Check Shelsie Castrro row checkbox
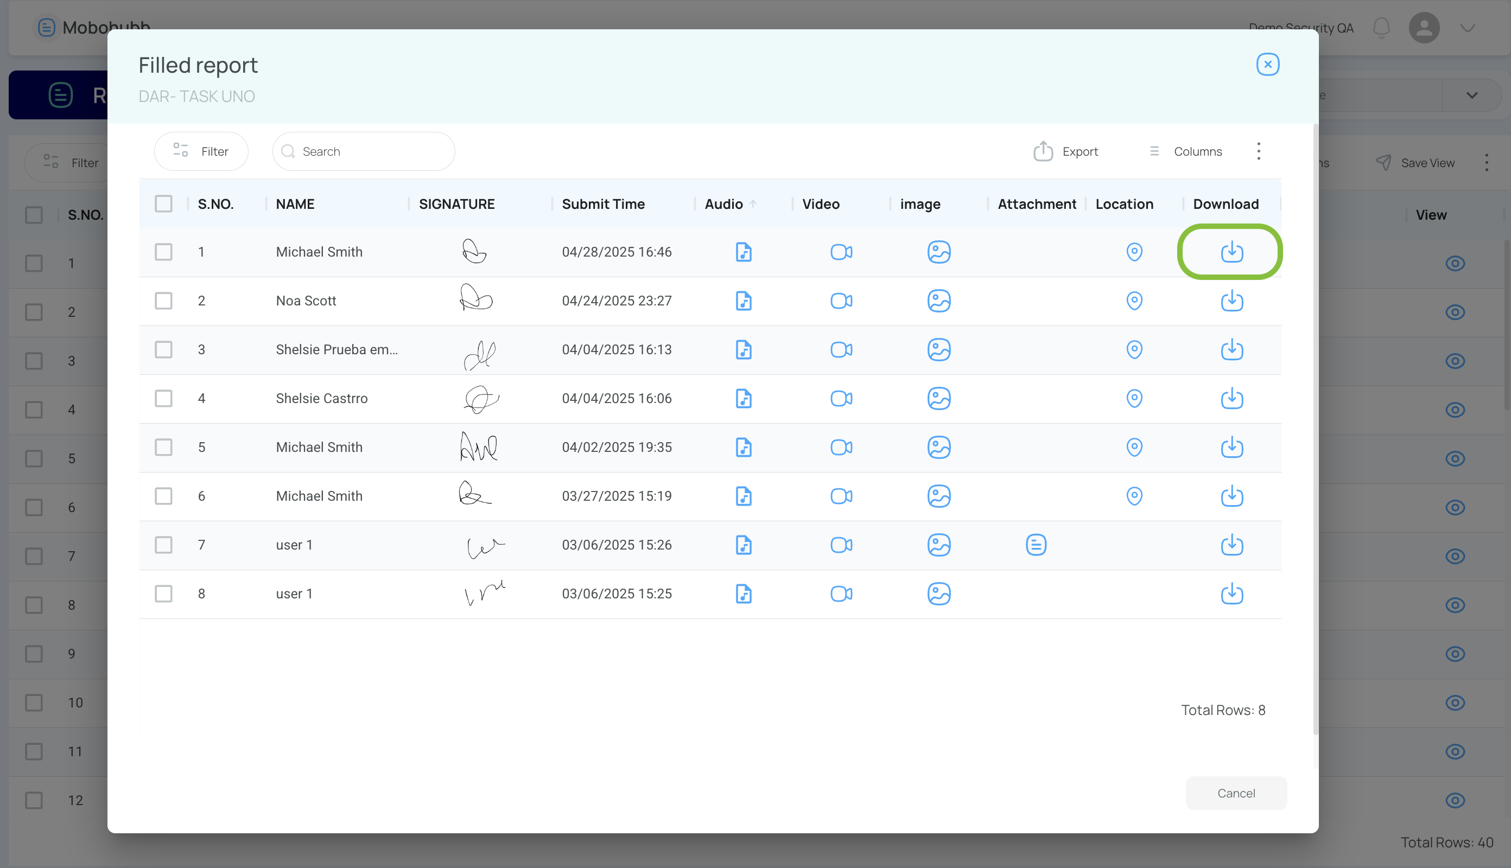1511x868 pixels. [163, 398]
